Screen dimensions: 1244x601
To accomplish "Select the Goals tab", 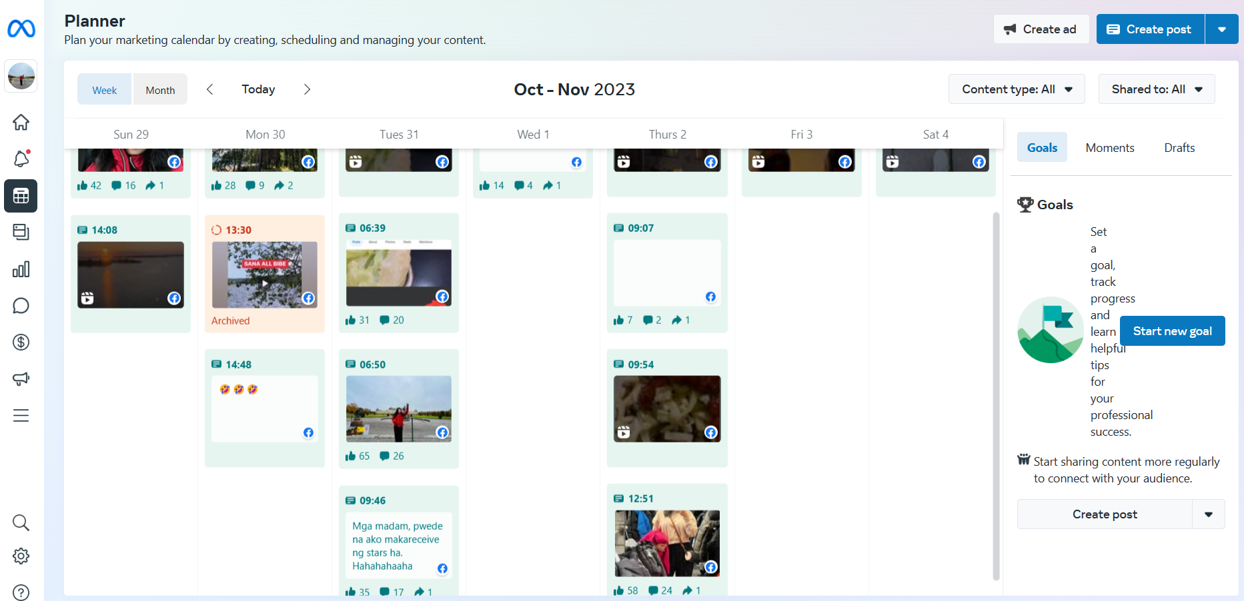I will [x=1042, y=148].
